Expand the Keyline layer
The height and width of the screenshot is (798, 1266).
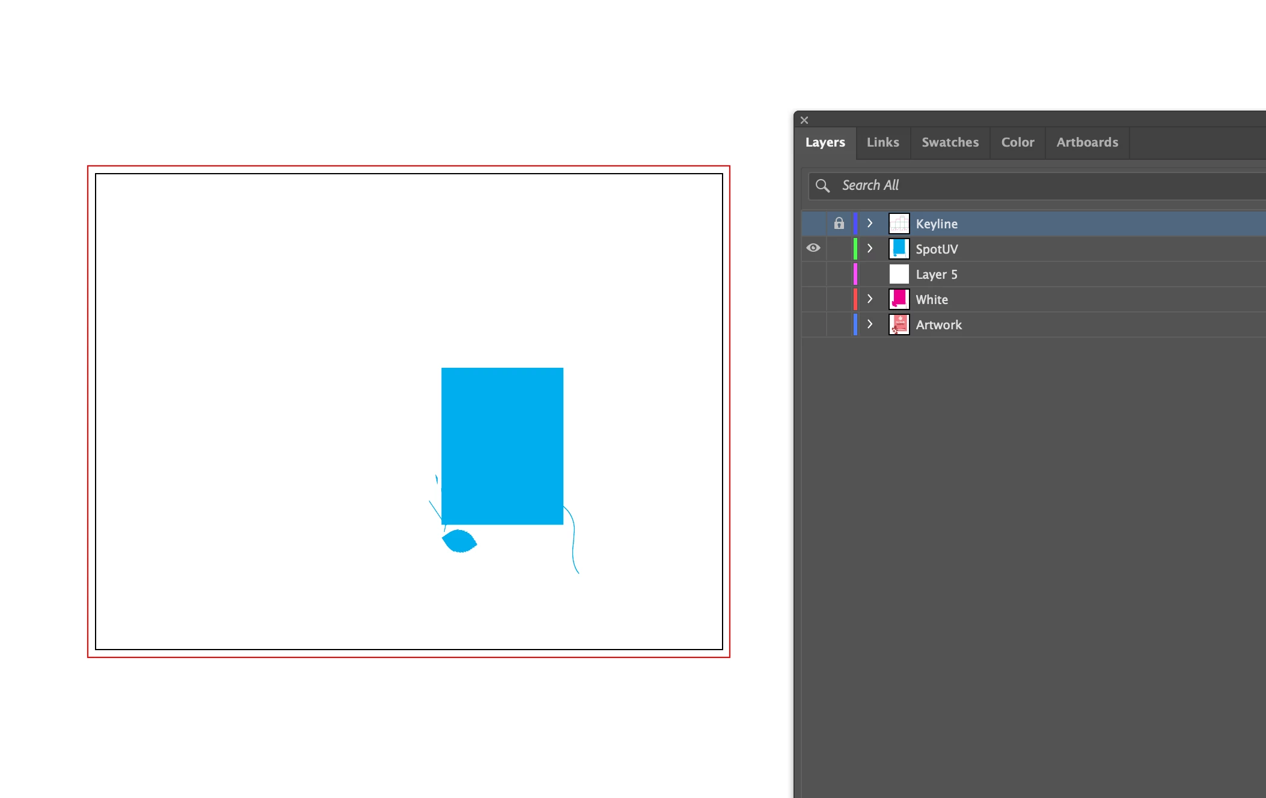[x=870, y=224]
